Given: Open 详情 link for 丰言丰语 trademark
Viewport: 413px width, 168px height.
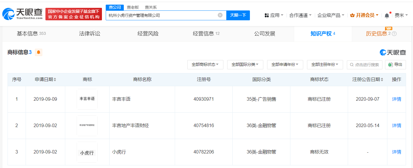Looking at the screenshot, I should point(396,99).
